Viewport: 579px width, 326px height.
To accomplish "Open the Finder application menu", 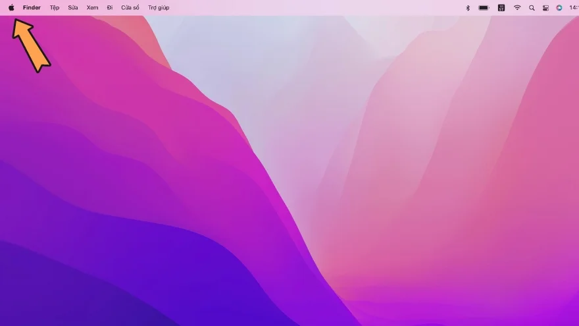I will (32, 8).
